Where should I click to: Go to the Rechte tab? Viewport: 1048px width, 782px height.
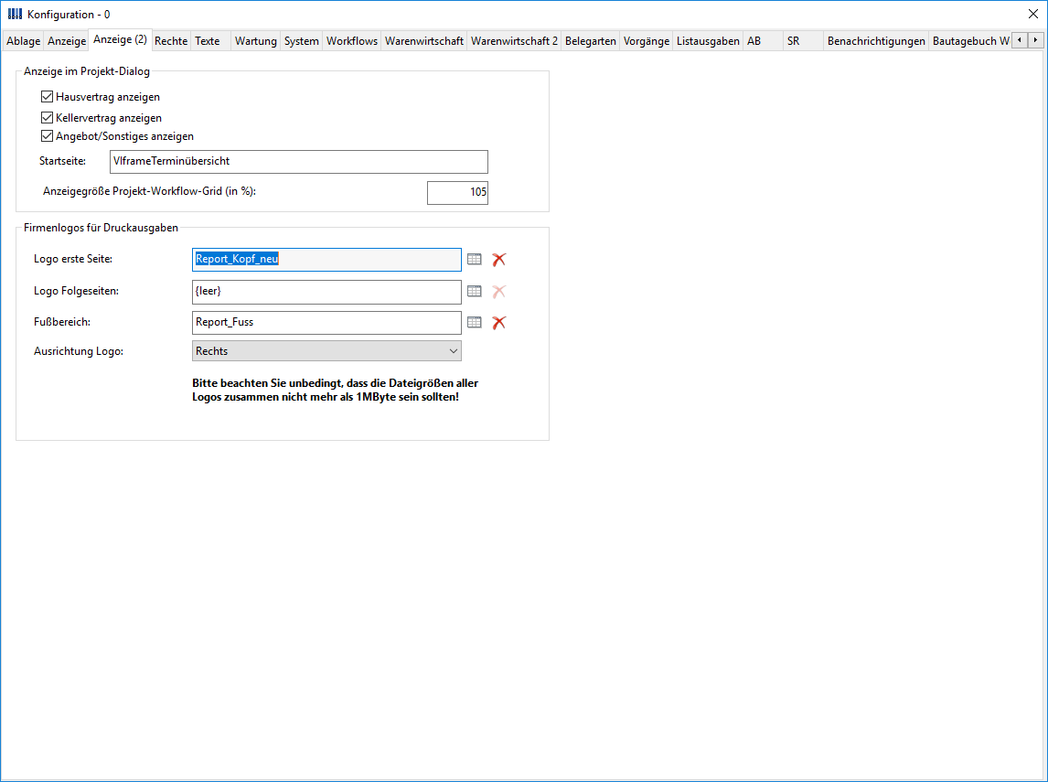(x=171, y=41)
